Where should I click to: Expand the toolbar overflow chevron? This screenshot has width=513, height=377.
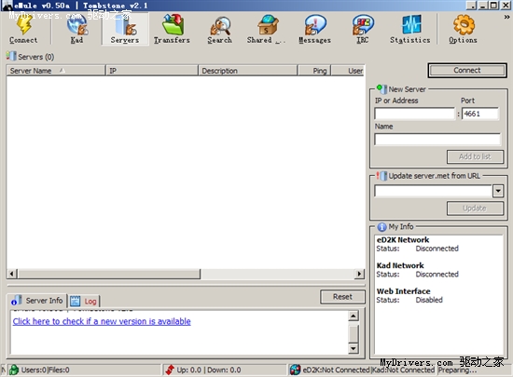(506, 17)
